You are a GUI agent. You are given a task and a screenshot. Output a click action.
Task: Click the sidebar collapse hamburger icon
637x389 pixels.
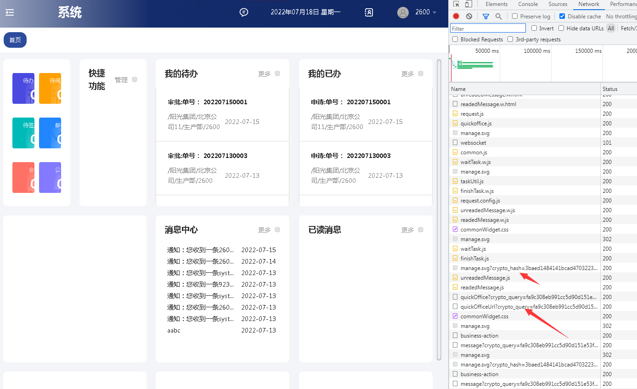coord(10,12)
